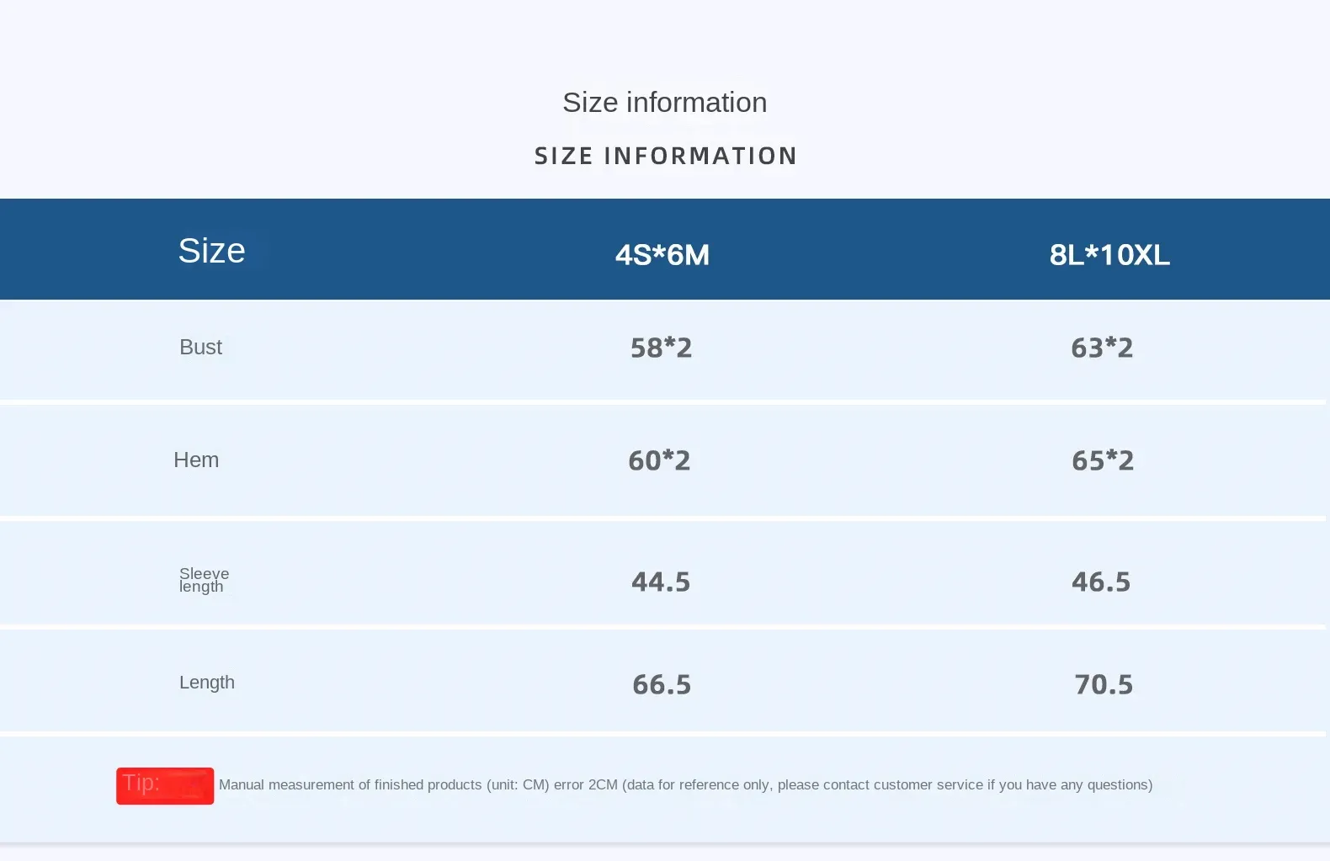Screen dimensions: 1330x861
Task: Click the hem value 65*2
Action: coord(1103,460)
